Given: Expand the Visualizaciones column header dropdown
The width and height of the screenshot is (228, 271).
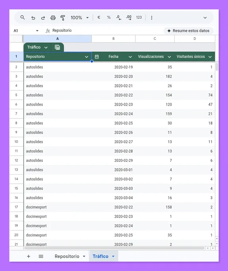Looking at the screenshot, I should tap(169, 57).
